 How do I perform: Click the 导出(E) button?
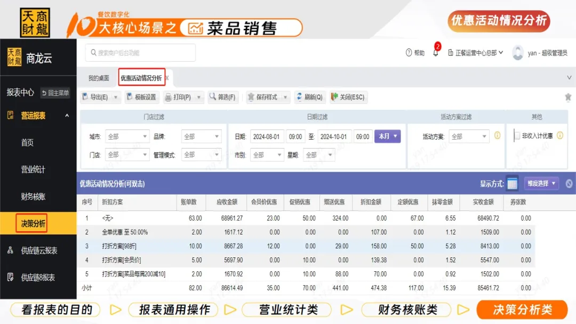tap(95, 97)
